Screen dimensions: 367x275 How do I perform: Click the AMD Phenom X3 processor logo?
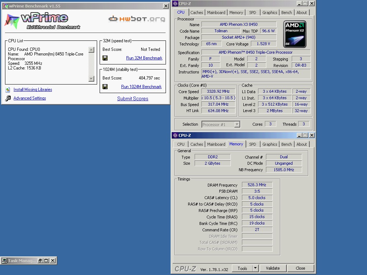pyautogui.click(x=295, y=34)
